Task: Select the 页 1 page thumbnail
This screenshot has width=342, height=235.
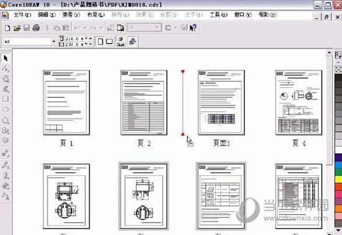Action: (x=67, y=102)
